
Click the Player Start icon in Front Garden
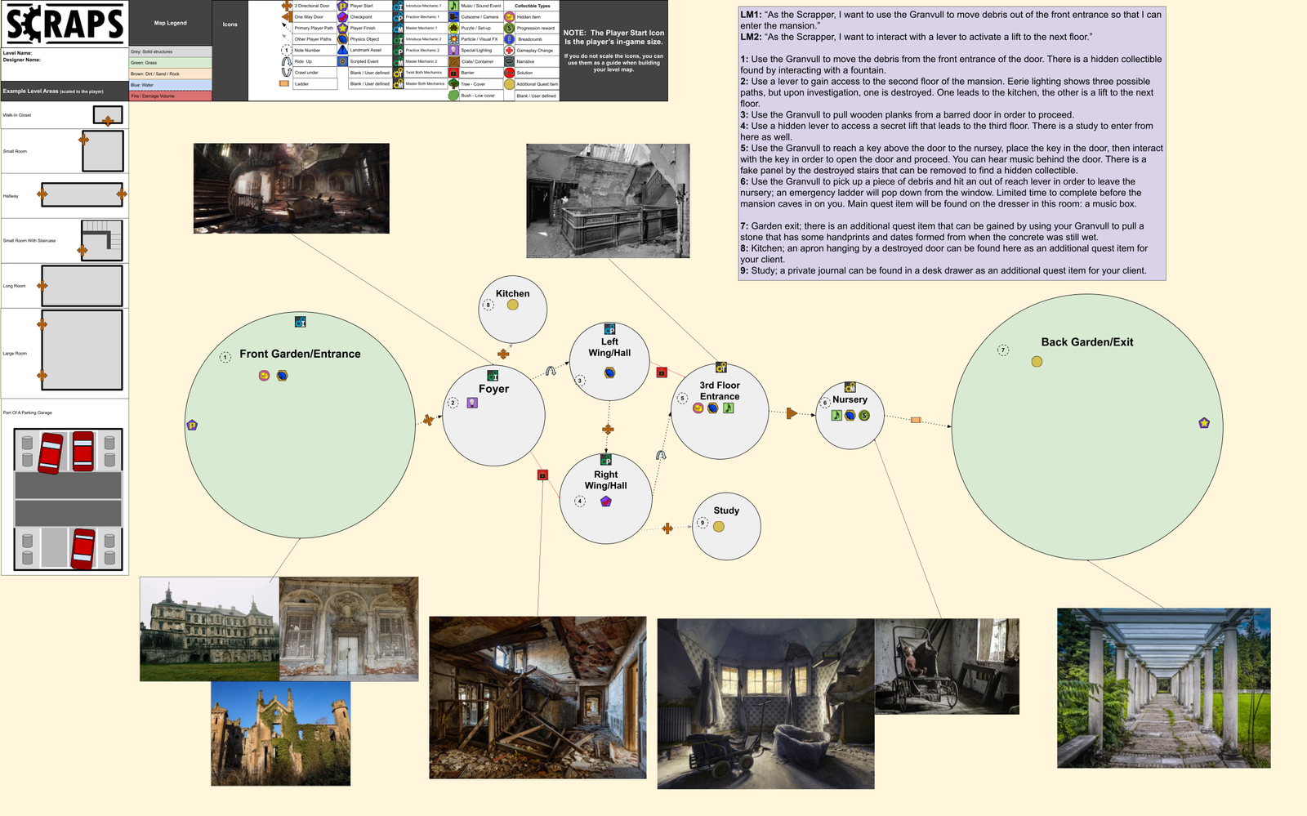(x=192, y=425)
